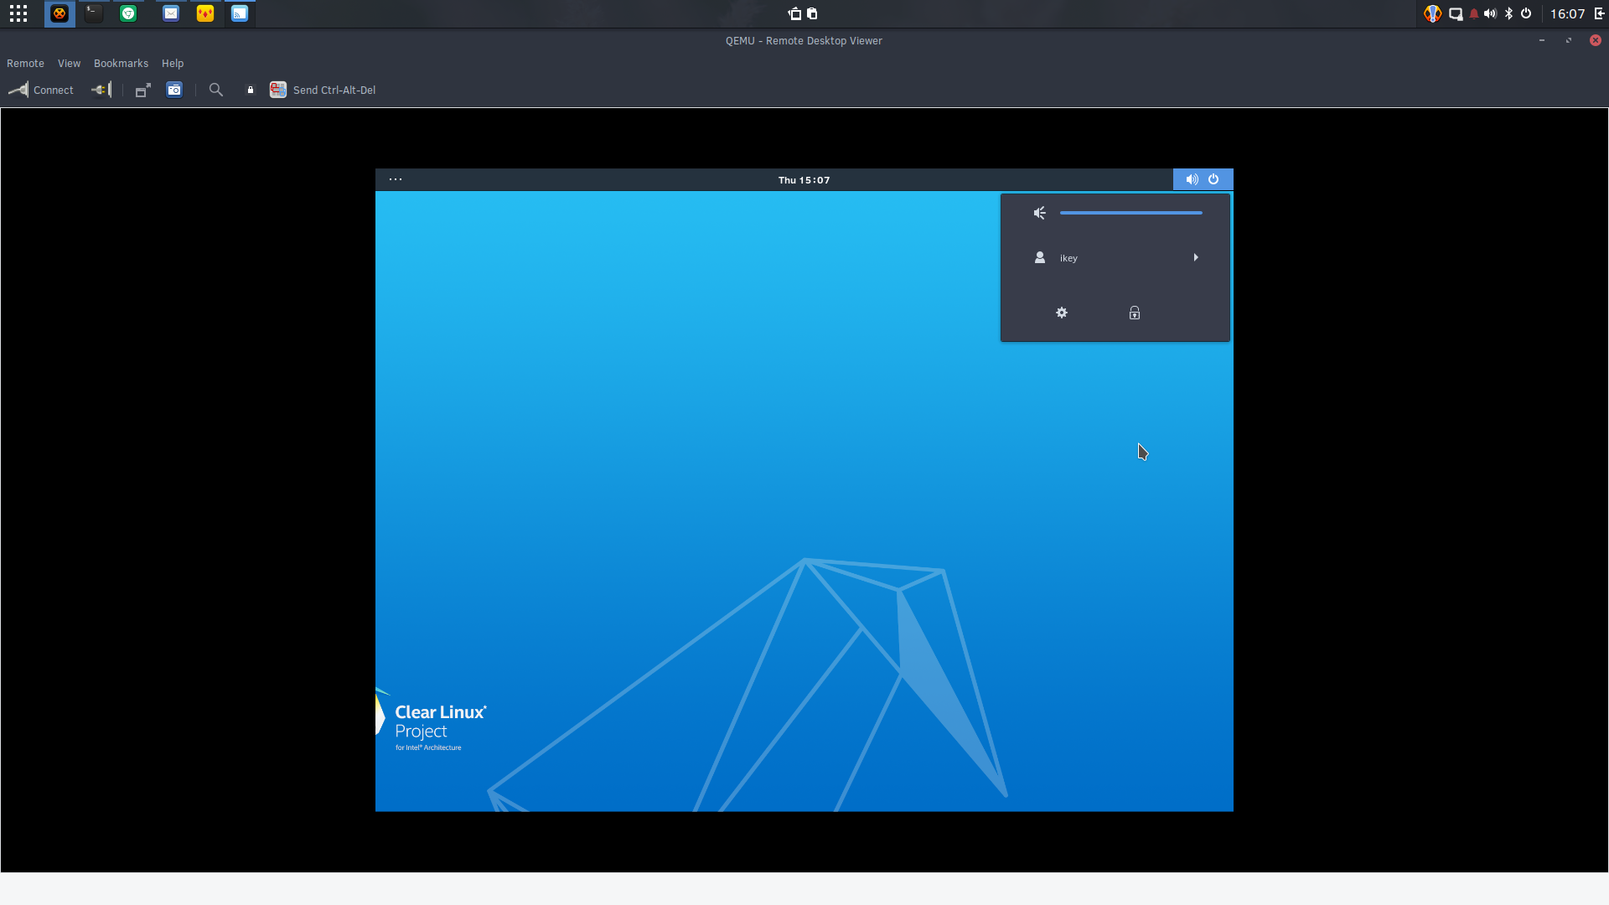Click Send Ctrl-Alt-Del button
This screenshot has height=905, width=1609.
pos(323,90)
